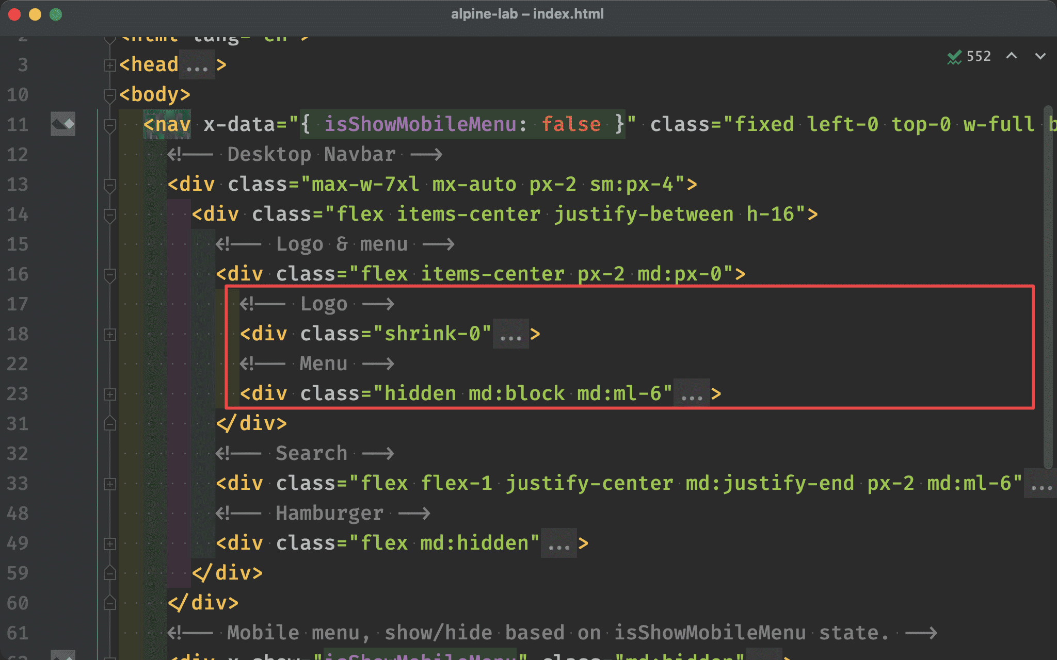
Task: Expand the Search flex-1 div fold on line 33
Action: (x=109, y=484)
